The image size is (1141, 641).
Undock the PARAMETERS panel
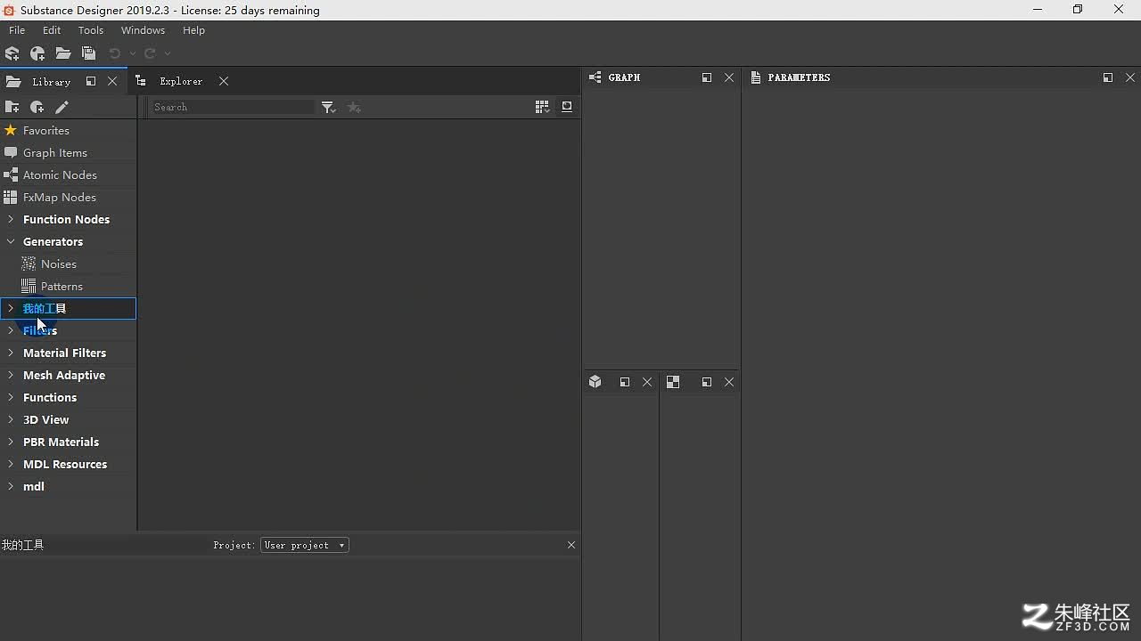[x=1108, y=77]
